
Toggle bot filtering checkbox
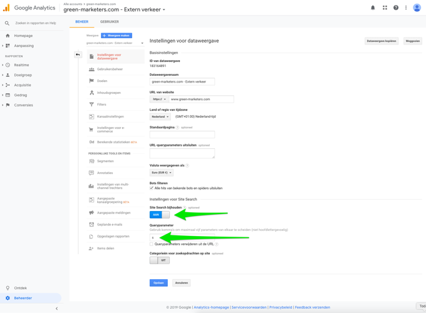(152, 188)
